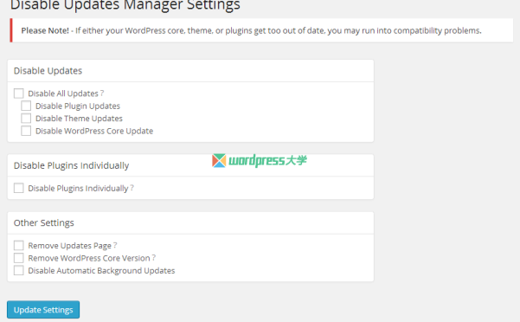The width and height of the screenshot is (520, 322).
Task: Click the Please Note warning notice
Action: click(261, 30)
